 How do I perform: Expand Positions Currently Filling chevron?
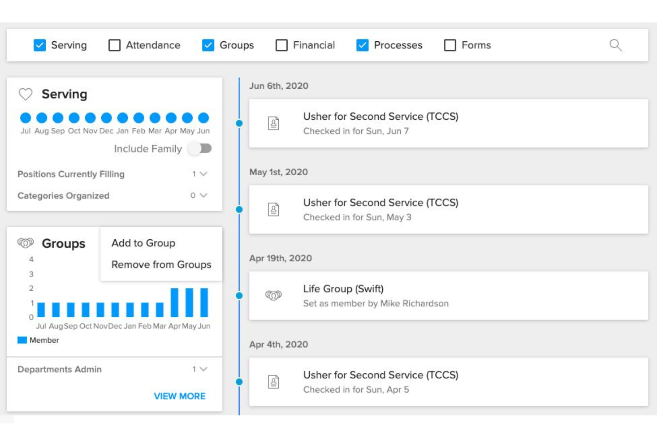click(203, 174)
